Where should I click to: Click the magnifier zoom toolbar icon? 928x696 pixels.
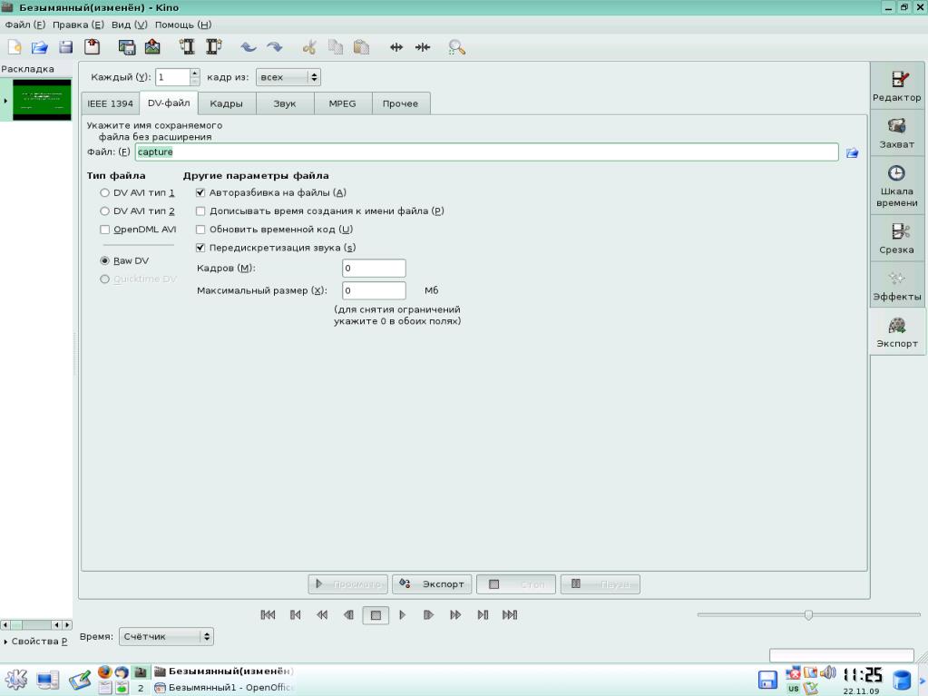[x=457, y=47]
